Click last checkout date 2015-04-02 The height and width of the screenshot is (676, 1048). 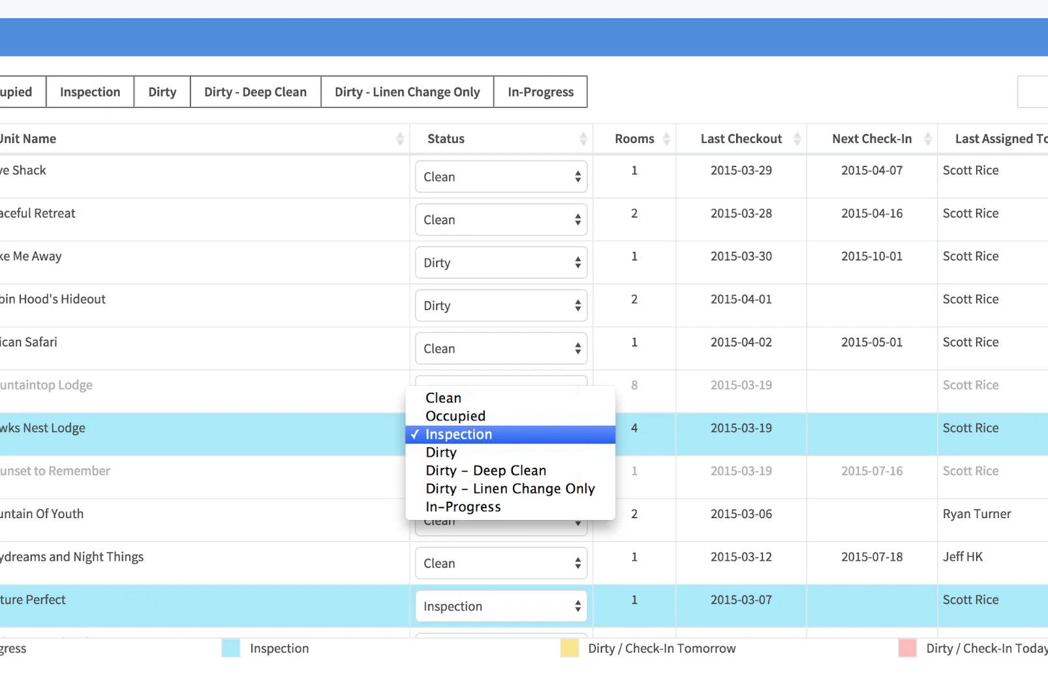click(x=741, y=343)
